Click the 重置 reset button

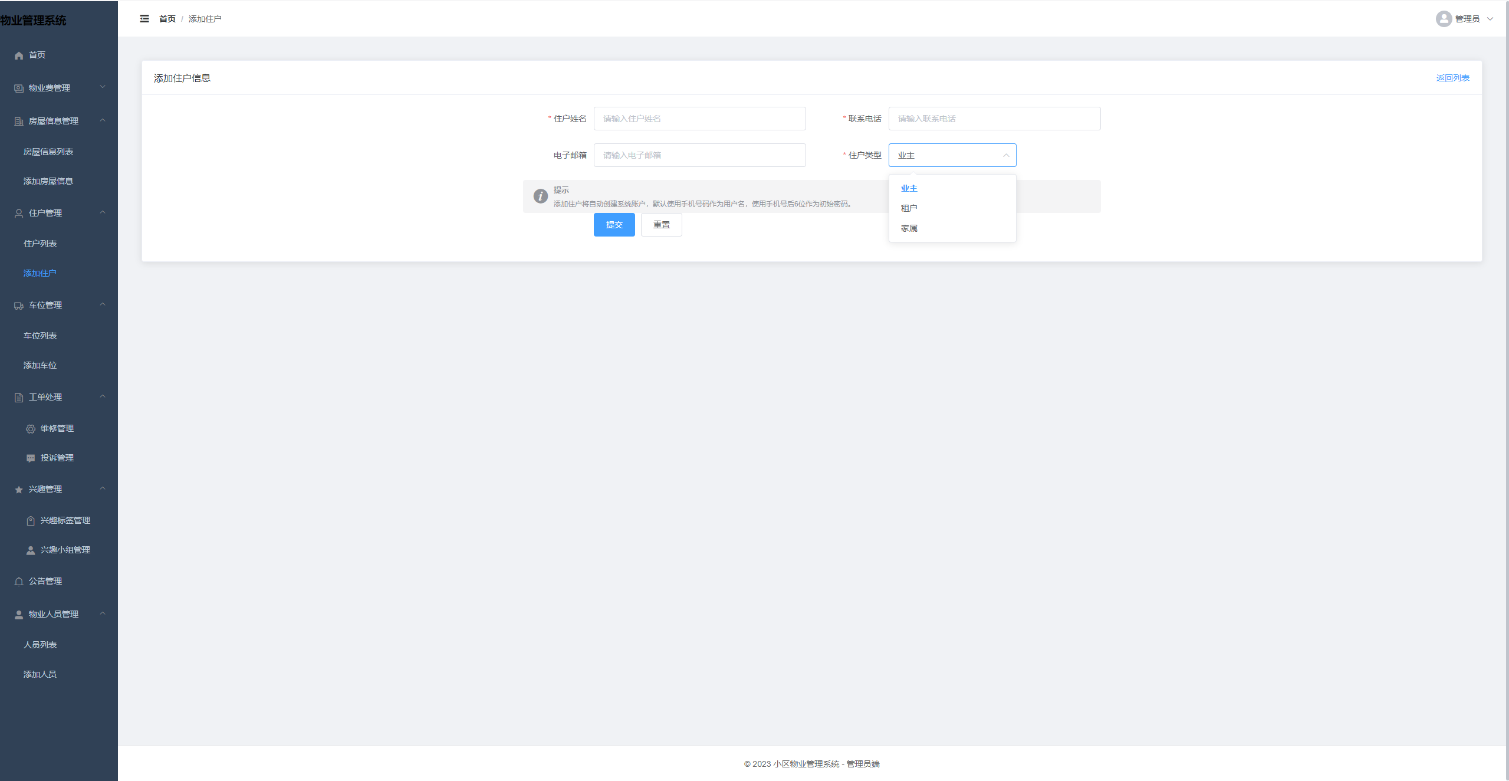(x=661, y=225)
